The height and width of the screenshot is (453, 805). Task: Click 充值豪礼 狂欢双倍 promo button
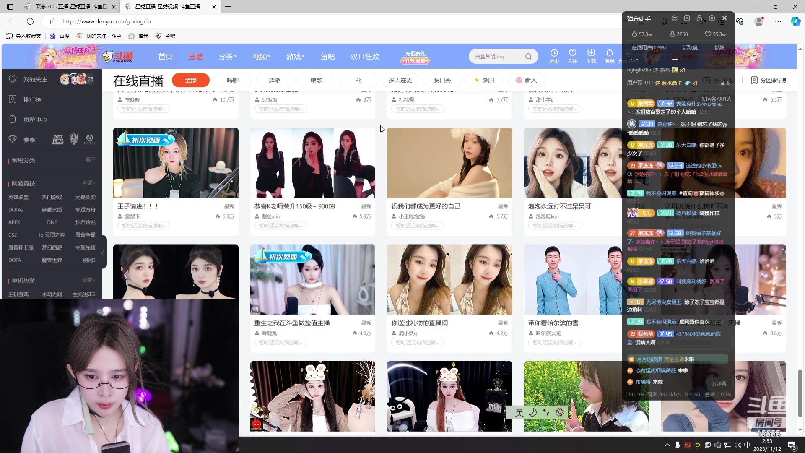click(x=415, y=57)
